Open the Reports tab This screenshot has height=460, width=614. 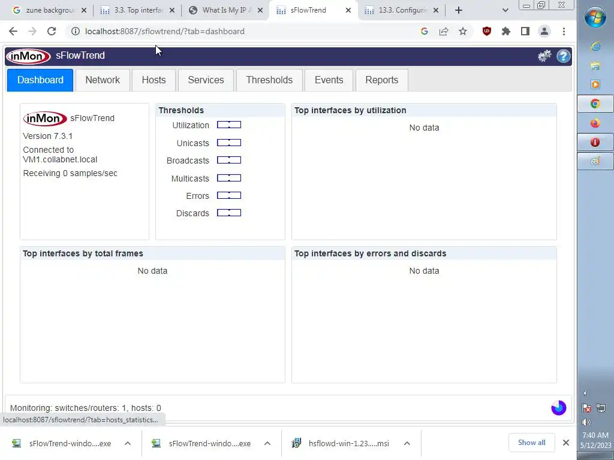[x=382, y=80]
